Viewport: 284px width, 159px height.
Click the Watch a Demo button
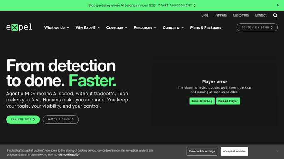[x=61, y=120]
